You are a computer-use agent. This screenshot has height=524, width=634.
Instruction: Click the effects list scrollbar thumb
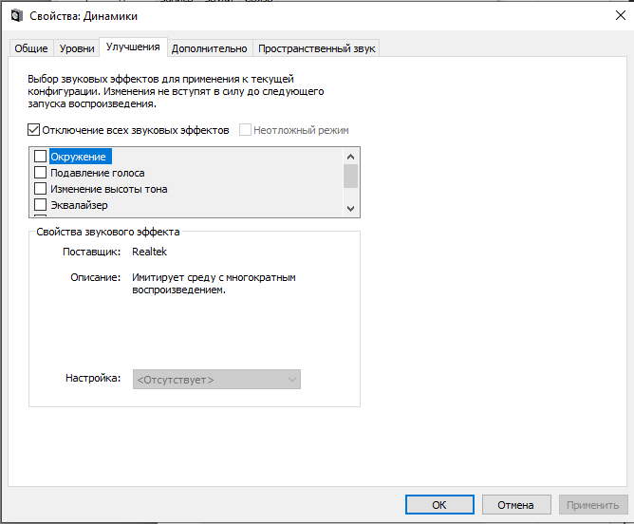point(350,177)
